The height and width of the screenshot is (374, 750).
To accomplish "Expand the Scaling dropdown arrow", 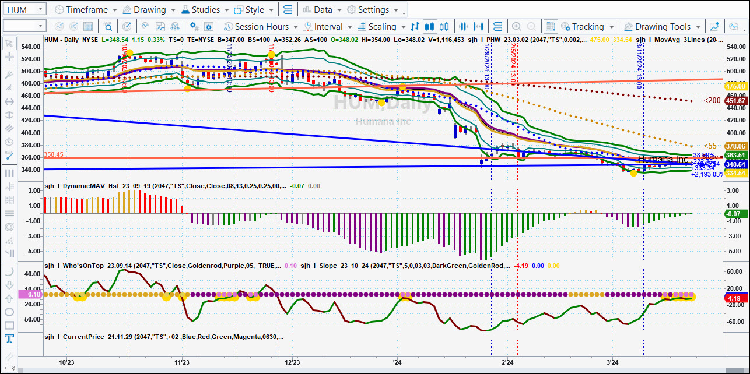I will coord(402,27).
